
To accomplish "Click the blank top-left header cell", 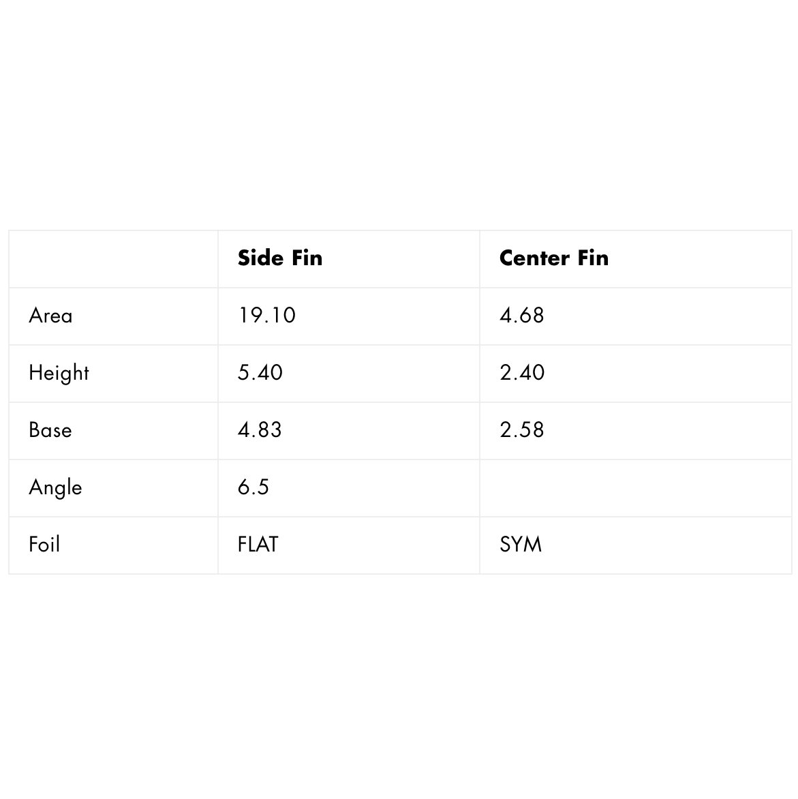I will [x=113, y=258].
